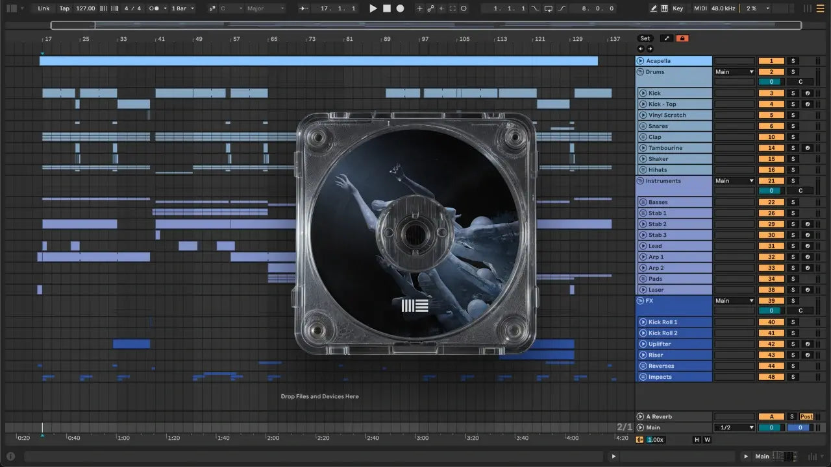Click the orange lock icon near Set

pyautogui.click(x=682, y=38)
